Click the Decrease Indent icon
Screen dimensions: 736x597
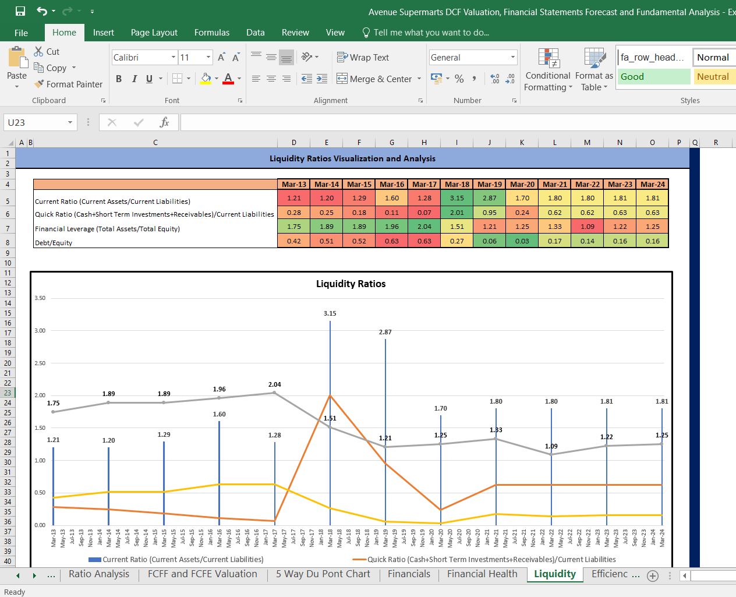[x=307, y=79]
